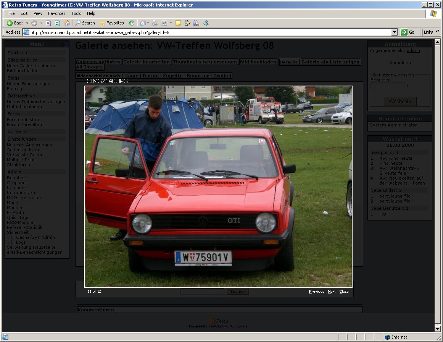
Task: Click the Kommentieren button
Action: pyautogui.click(x=96, y=310)
